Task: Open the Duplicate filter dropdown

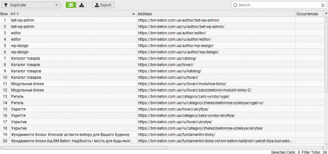Action: click(x=31, y=5)
